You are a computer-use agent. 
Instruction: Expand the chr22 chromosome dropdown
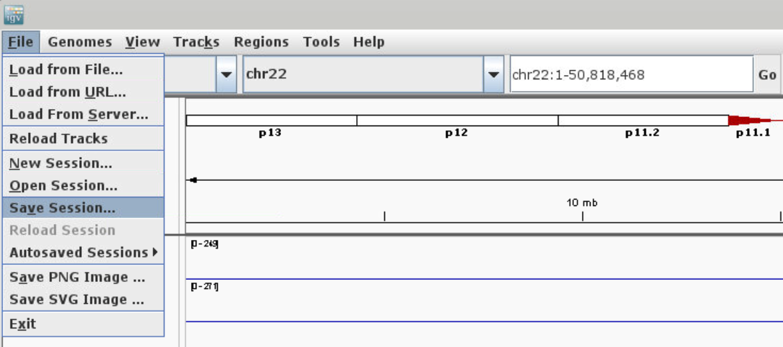(493, 74)
